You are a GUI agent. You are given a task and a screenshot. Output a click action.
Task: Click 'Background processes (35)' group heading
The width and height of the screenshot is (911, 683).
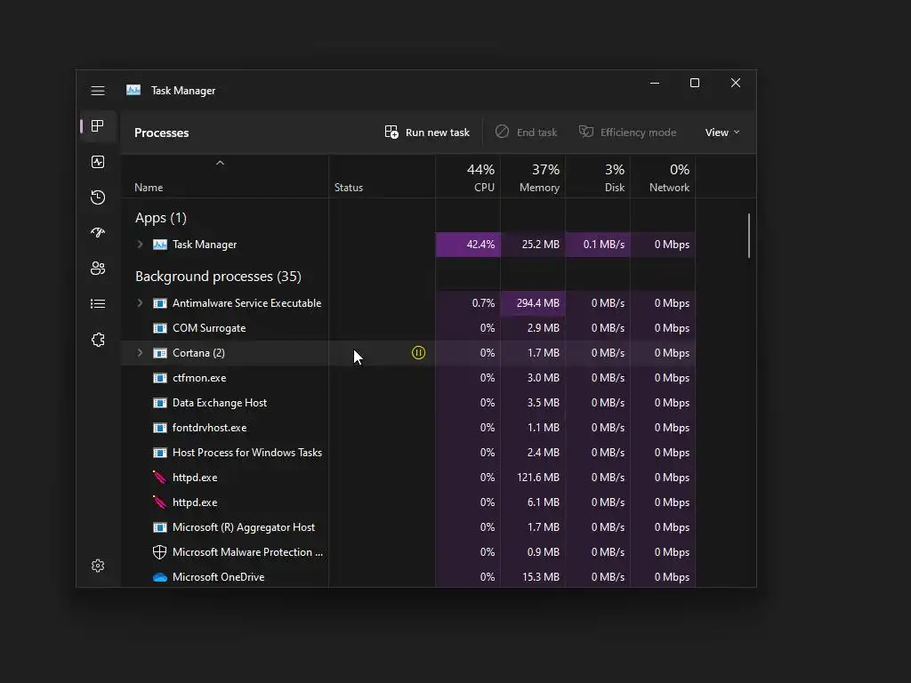pos(218,277)
